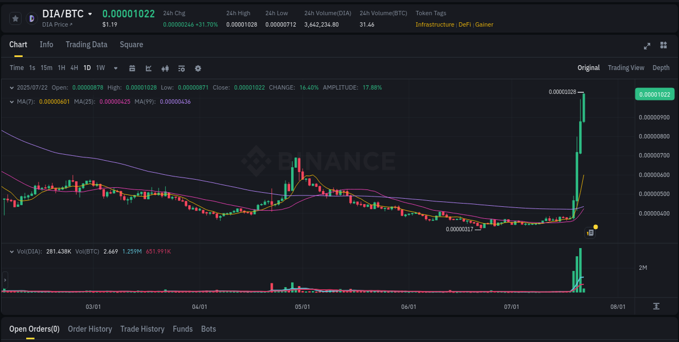
Task: Click the price scale adjustment icon below chart
Action: (656, 305)
